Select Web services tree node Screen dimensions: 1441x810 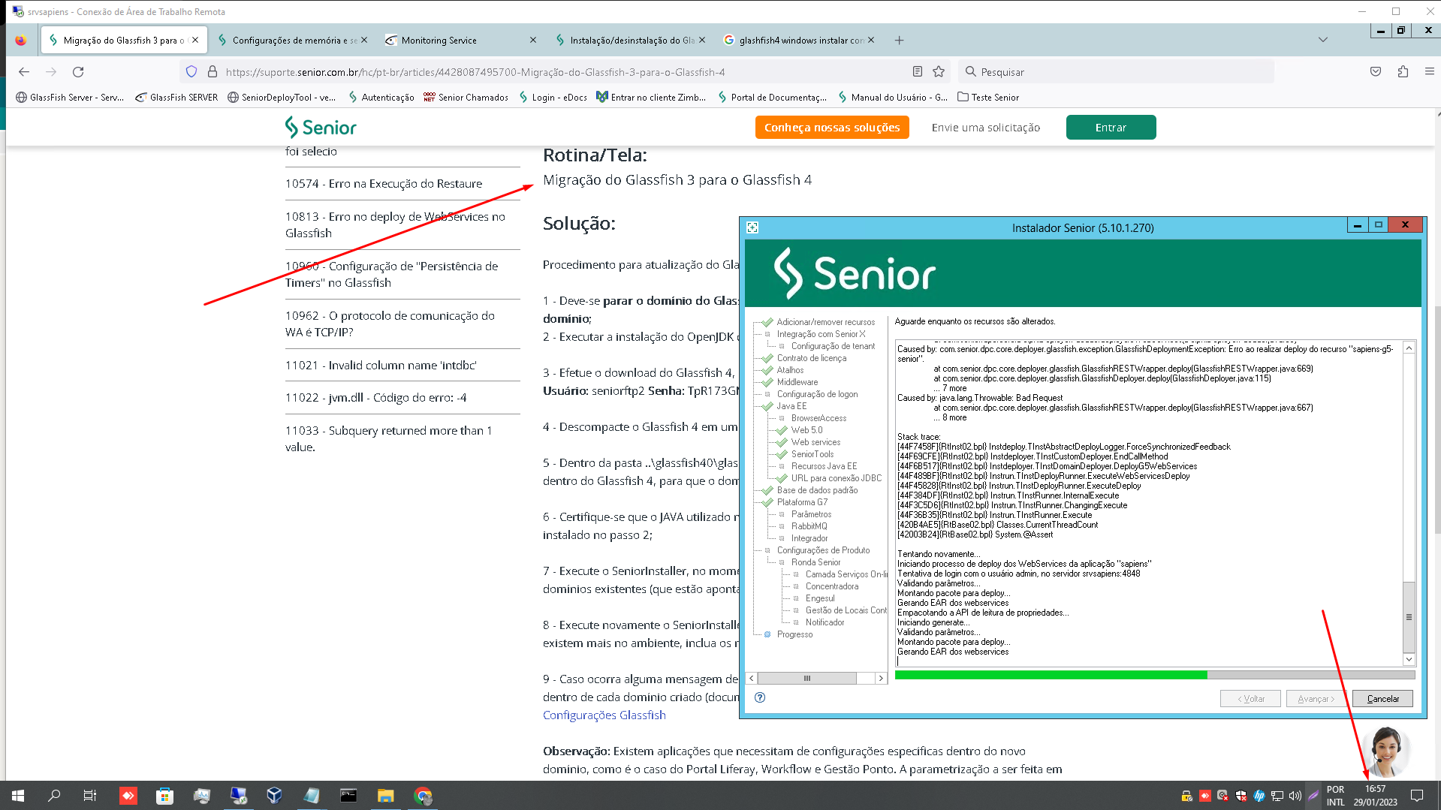(815, 442)
